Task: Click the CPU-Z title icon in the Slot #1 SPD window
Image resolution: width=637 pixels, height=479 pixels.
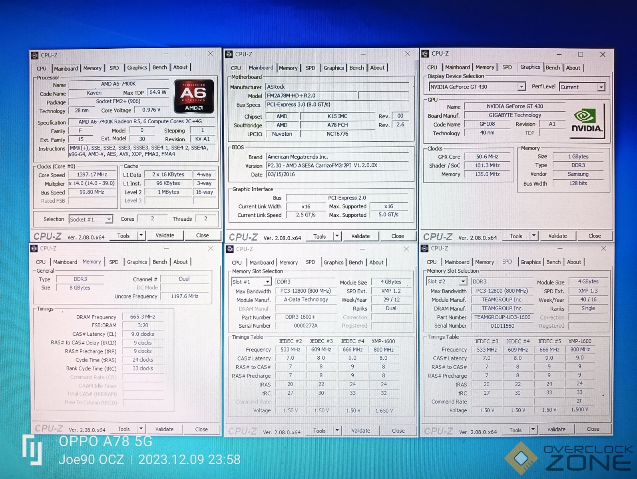Action: (230, 249)
